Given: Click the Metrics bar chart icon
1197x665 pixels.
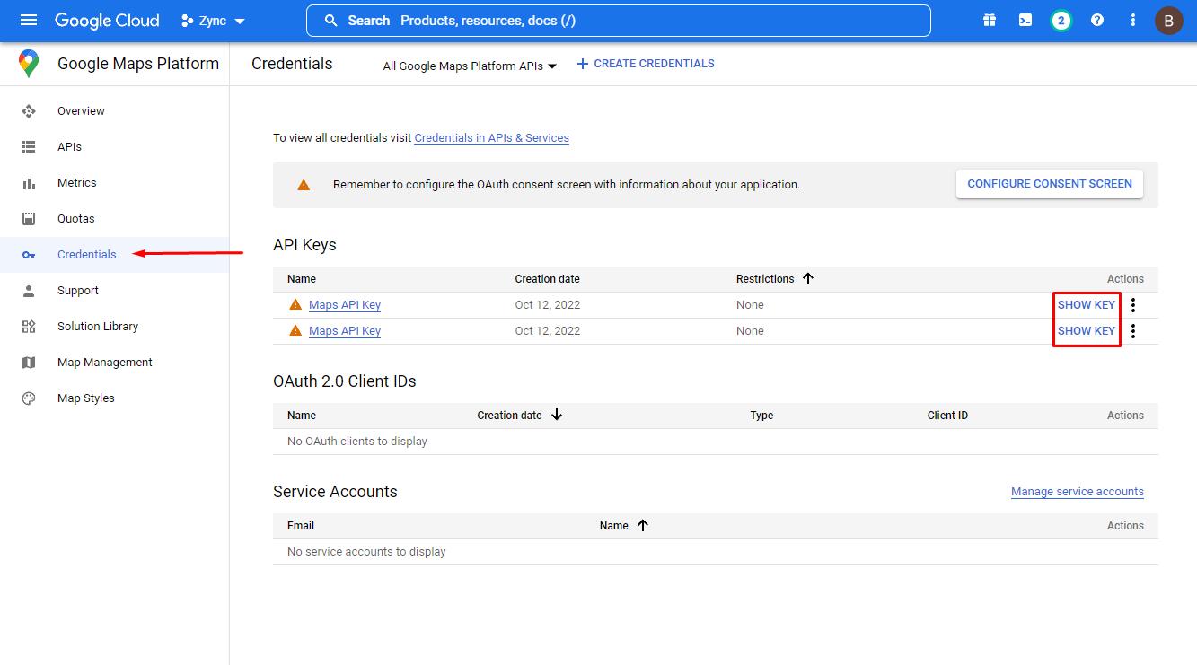Looking at the screenshot, I should 29,183.
